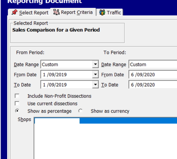Click the Selected Report group label
Viewport: 177px width, 159px height.
(31, 23)
